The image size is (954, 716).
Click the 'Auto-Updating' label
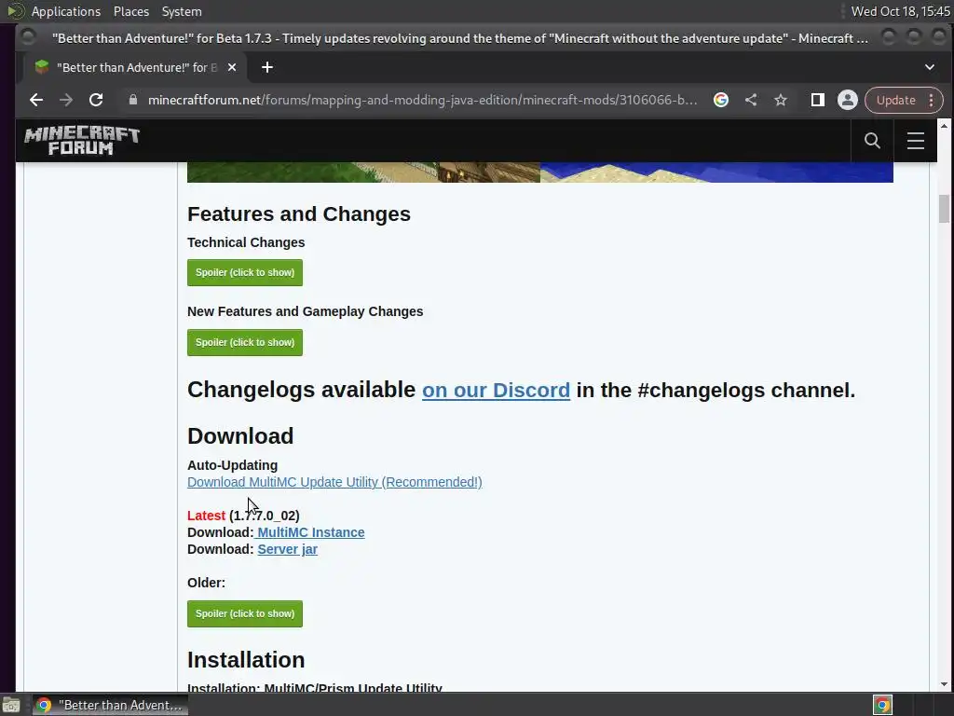(232, 465)
